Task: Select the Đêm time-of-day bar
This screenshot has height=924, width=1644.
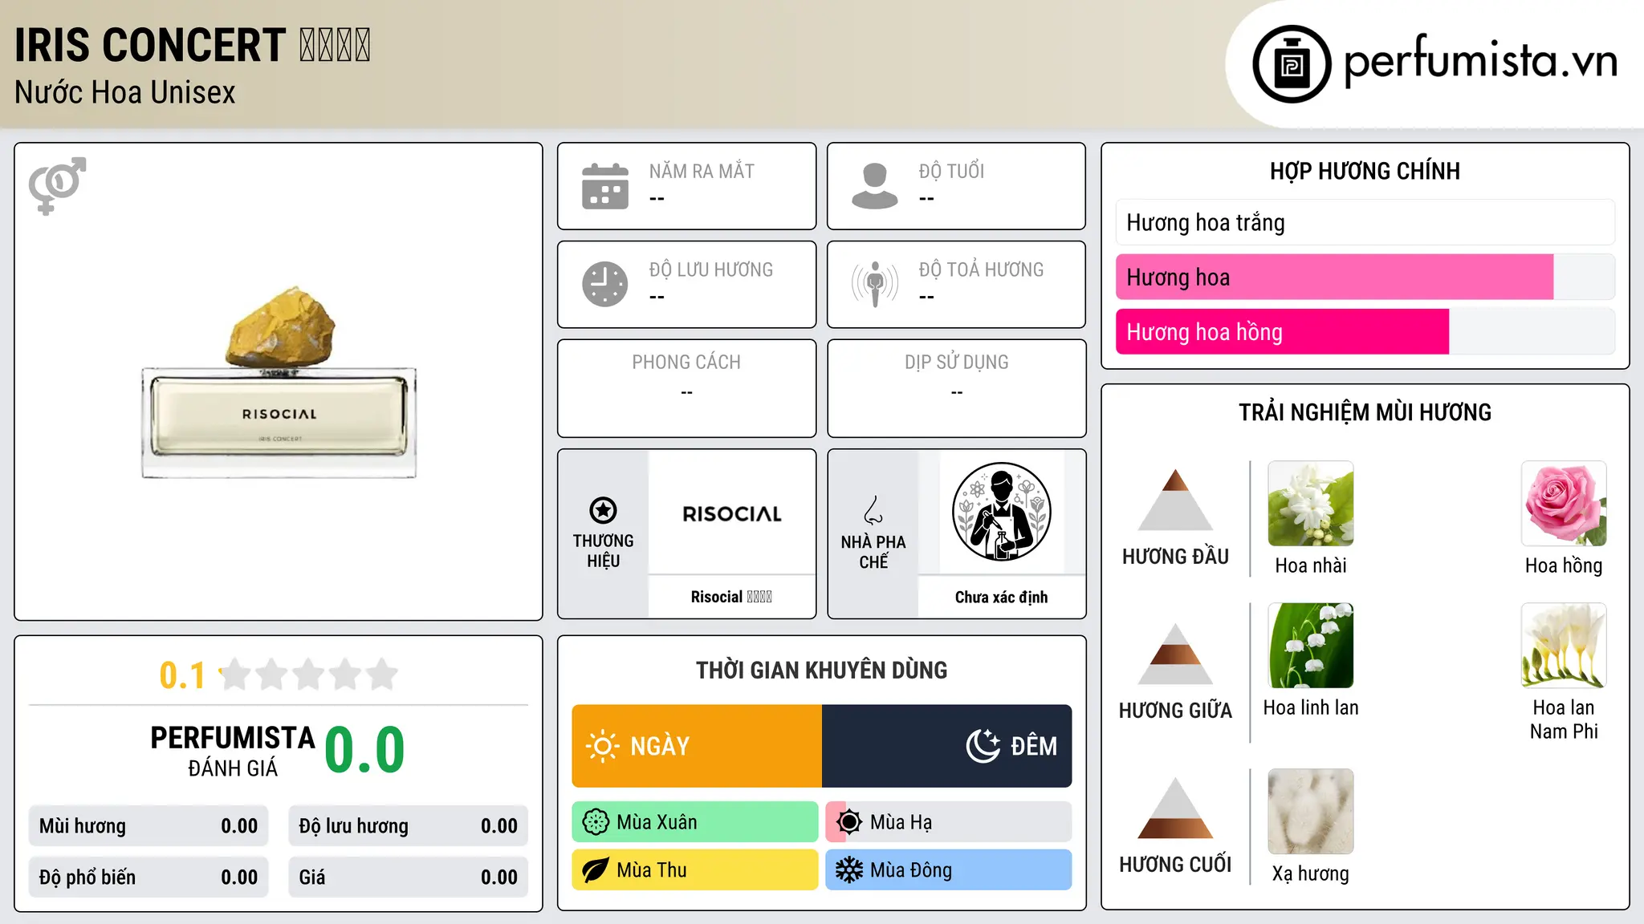Action: (947, 746)
